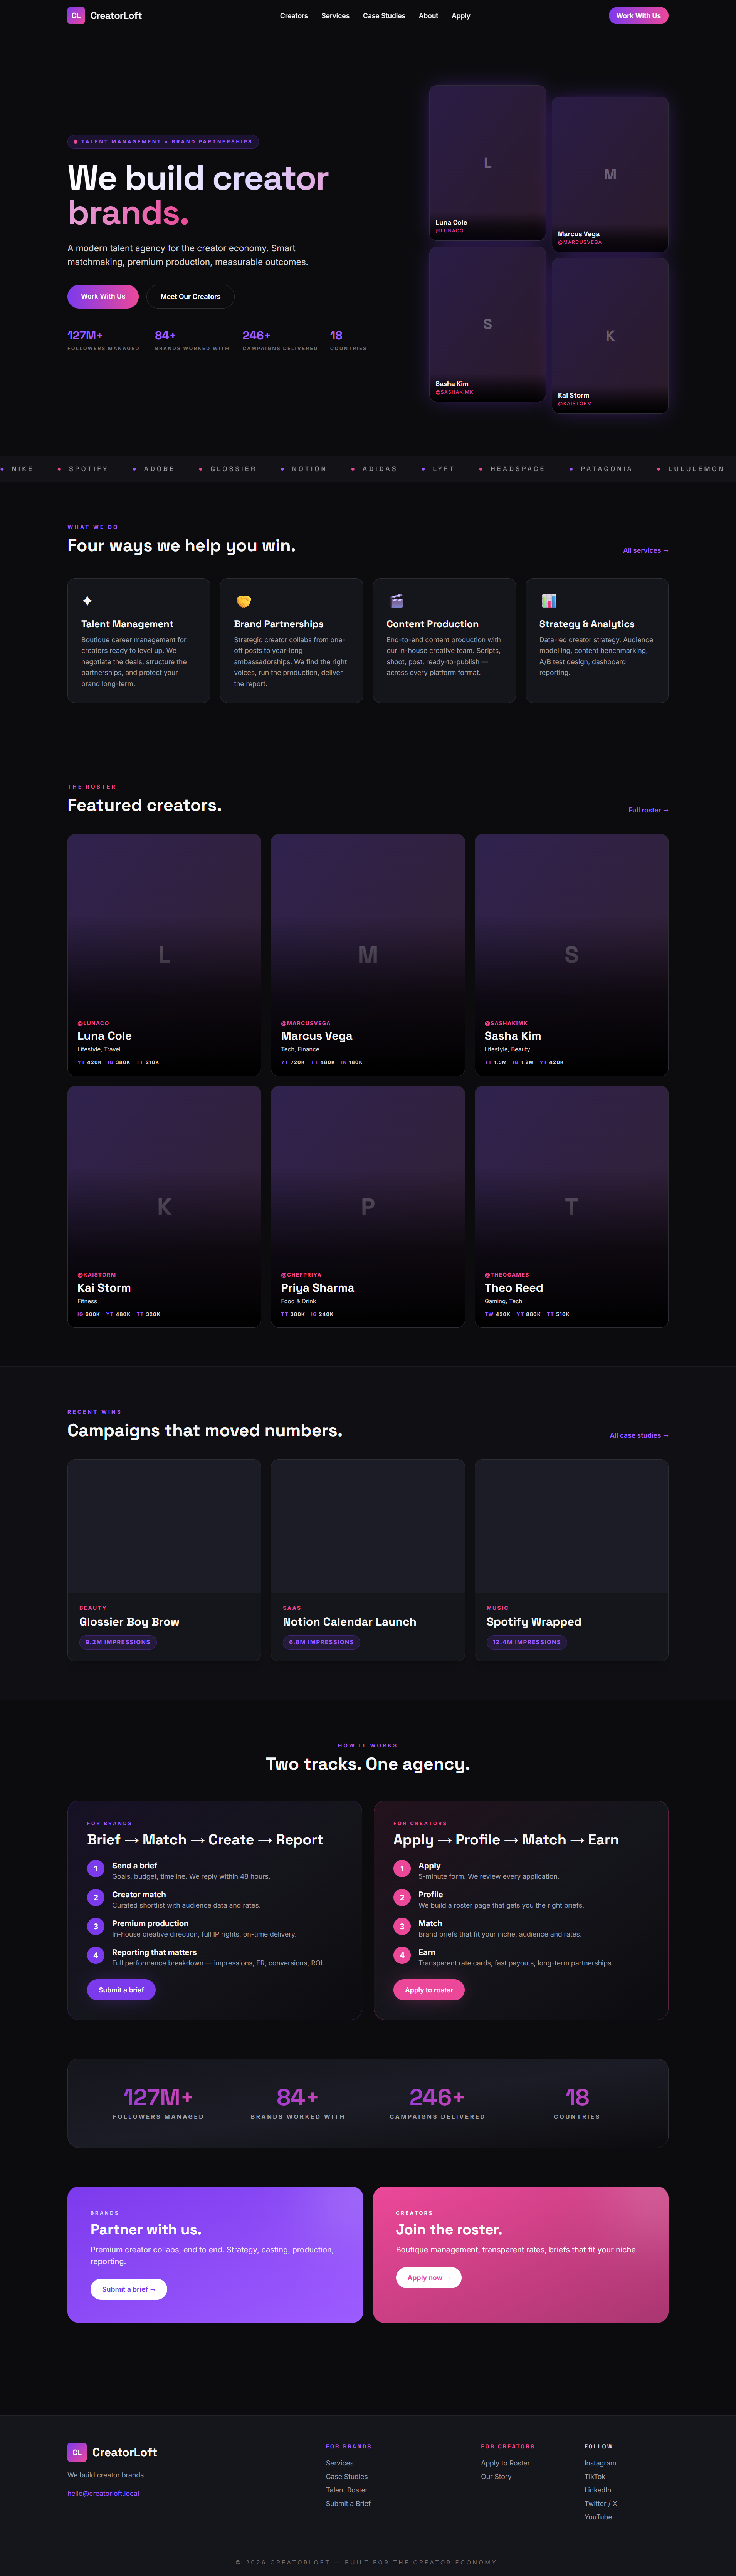Click the PATAGONIA brand in marquee
This screenshot has height=2576, width=736.
click(606, 469)
